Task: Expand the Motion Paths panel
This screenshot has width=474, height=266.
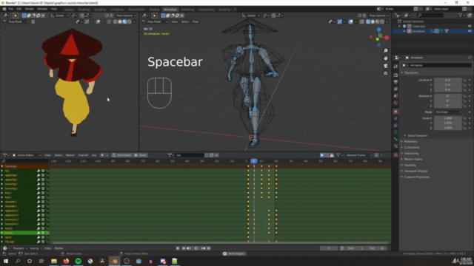Action: pos(413,160)
